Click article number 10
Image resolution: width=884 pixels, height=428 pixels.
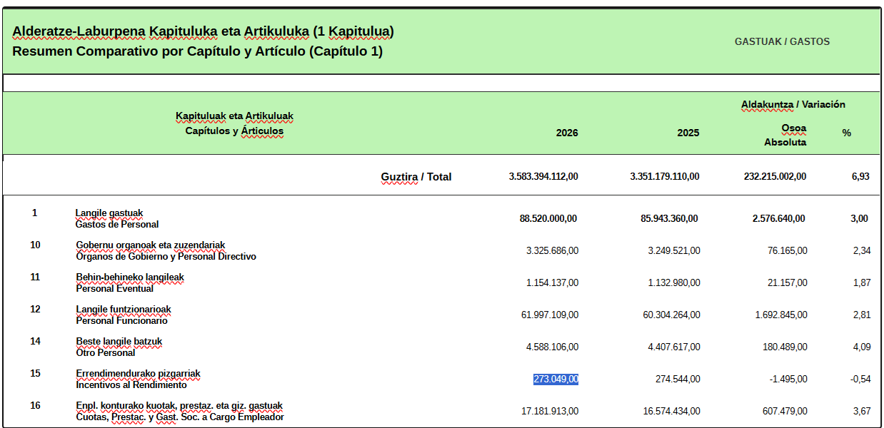pyautogui.click(x=35, y=245)
